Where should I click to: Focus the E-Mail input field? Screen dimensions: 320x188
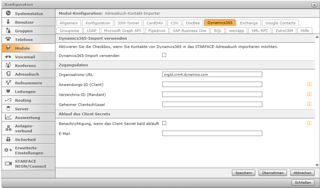(212, 133)
